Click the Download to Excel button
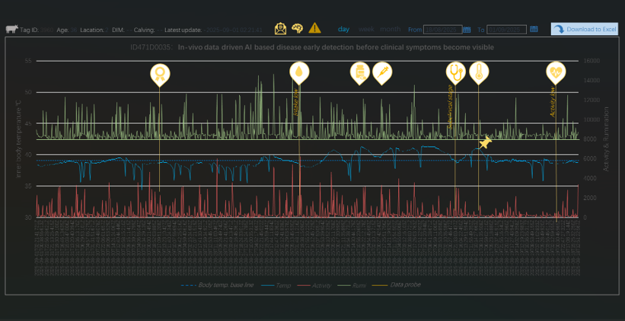The image size is (625, 321). pyautogui.click(x=585, y=29)
